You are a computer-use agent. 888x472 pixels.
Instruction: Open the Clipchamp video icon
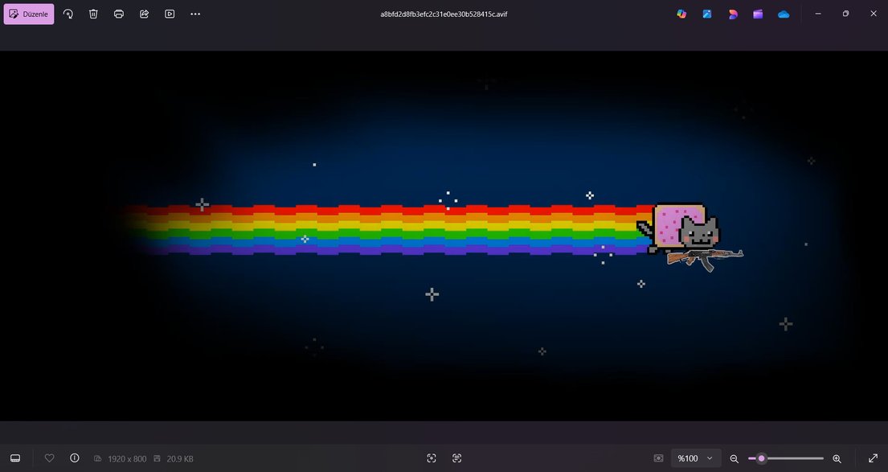click(x=758, y=14)
